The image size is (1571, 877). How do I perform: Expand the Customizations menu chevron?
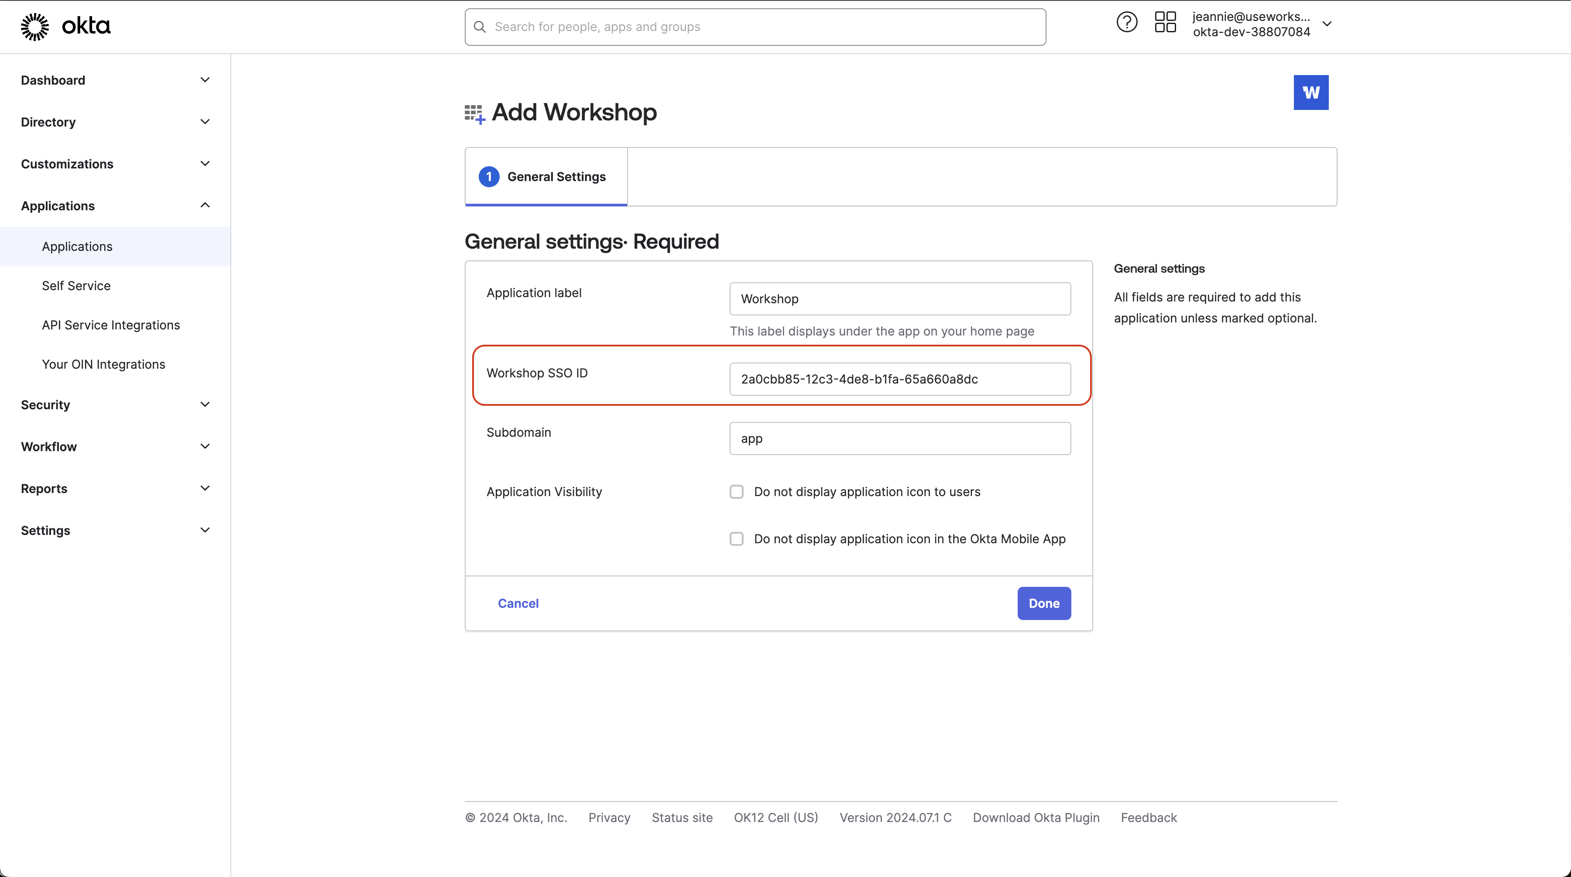(x=205, y=164)
